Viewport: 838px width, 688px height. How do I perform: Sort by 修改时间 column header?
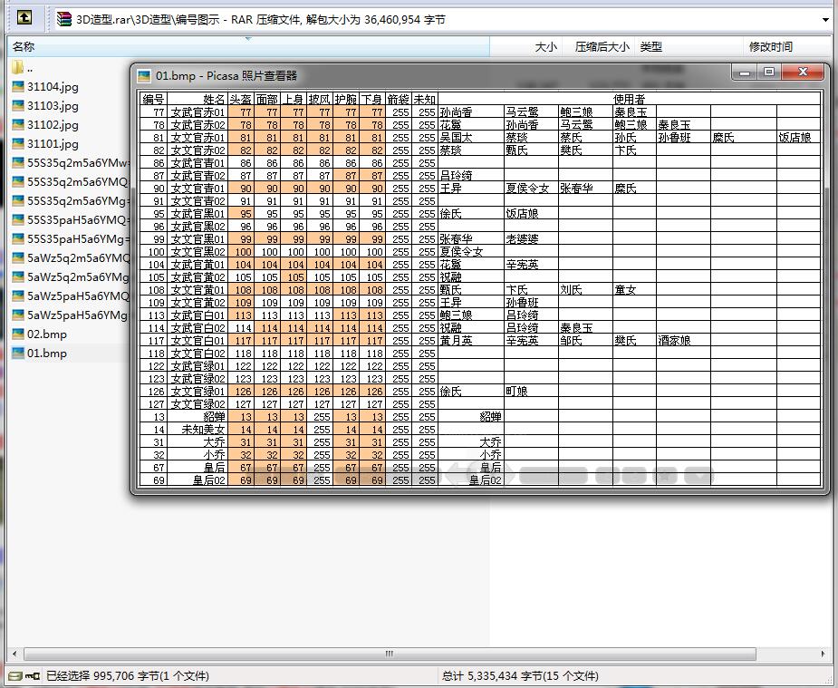click(x=770, y=46)
